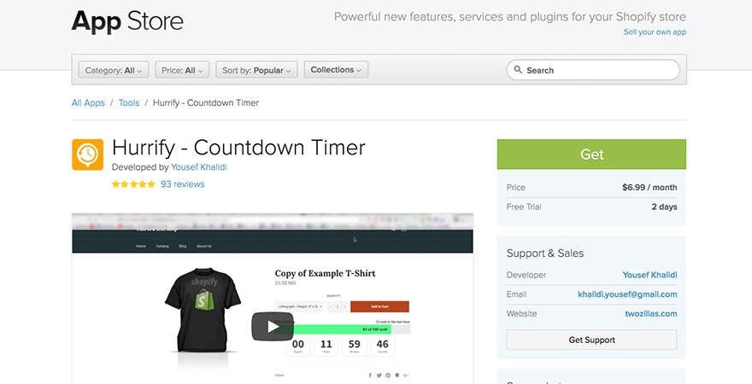Play the Hurrify demo video
The width and height of the screenshot is (752, 384).
pyautogui.click(x=272, y=326)
